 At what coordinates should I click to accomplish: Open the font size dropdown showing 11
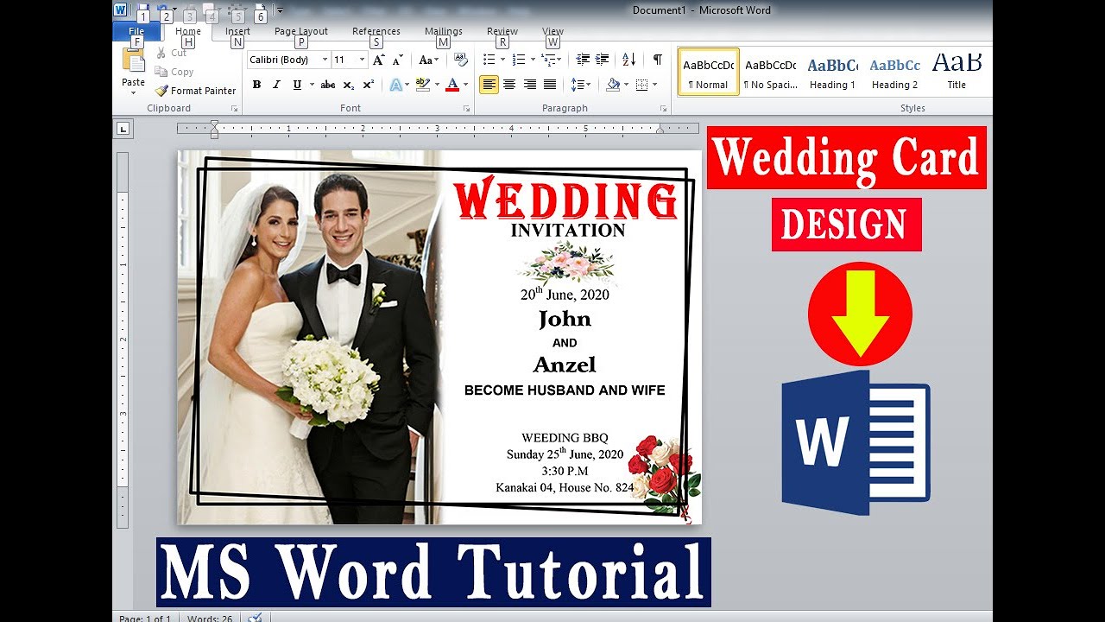click(362, 60)
